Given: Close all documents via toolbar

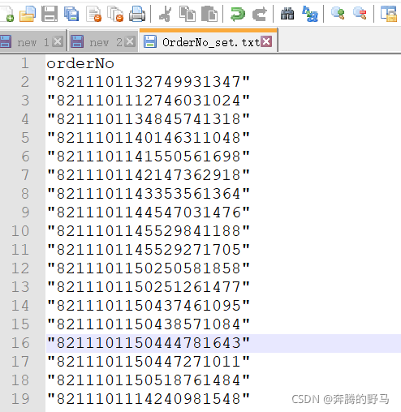Looking at the screenshot, I should click(115, 14).
